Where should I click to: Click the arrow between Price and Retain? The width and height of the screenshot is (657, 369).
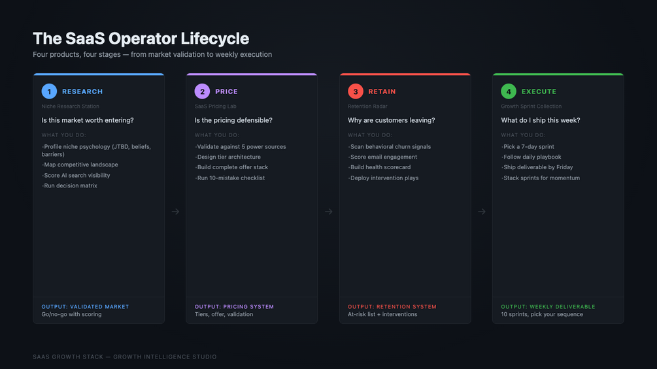tap(328, 212)
